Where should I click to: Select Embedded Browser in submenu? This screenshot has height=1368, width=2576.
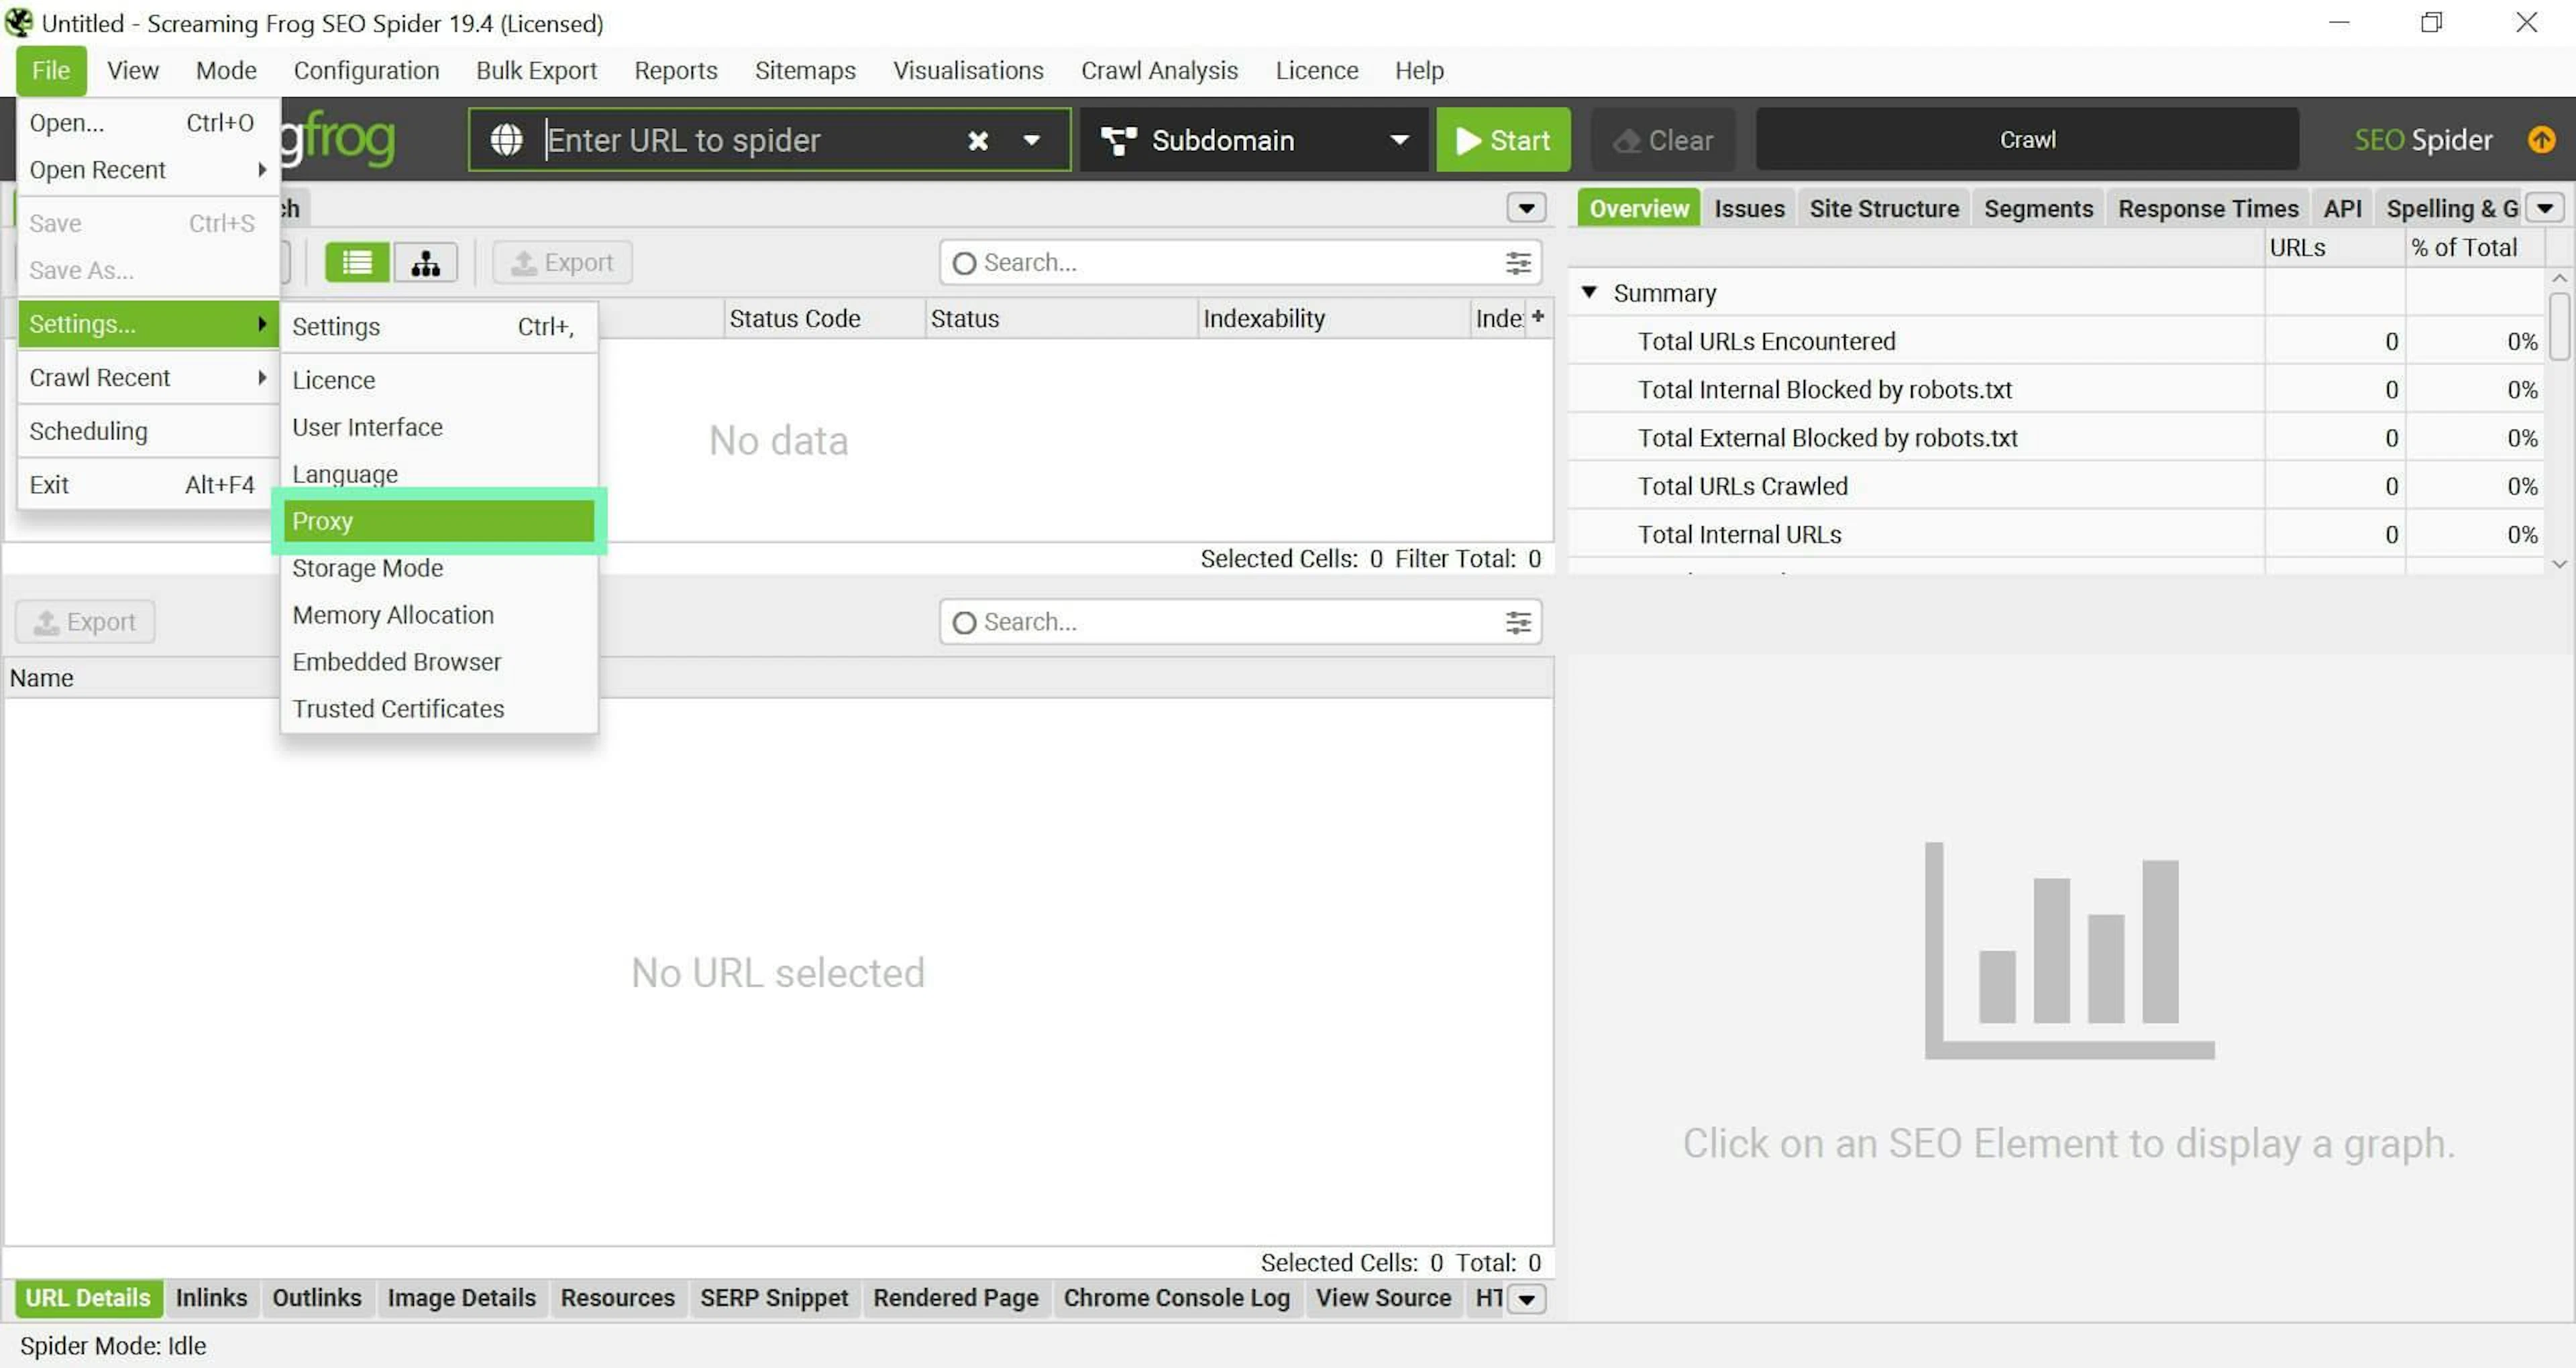tap(439, 662)
